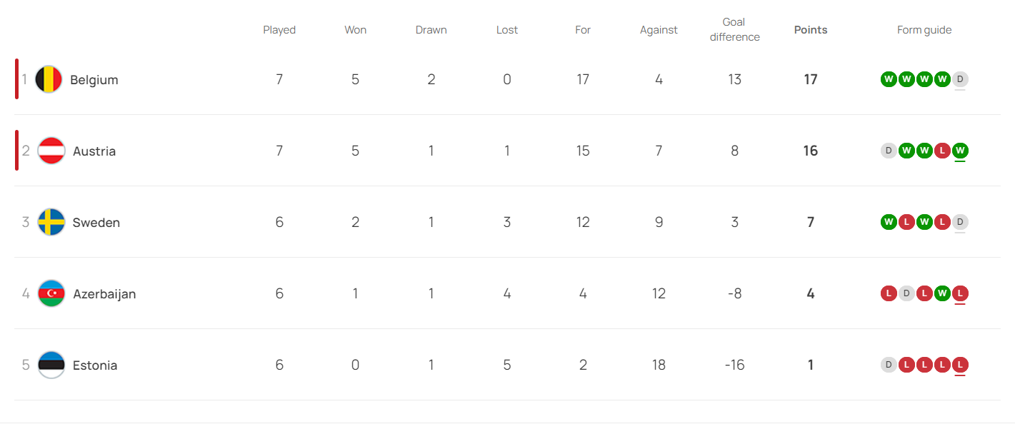This screenshot has height=424, width=1015.
Task: Click Sweden's first win form badge
Action: pos(889,222)
